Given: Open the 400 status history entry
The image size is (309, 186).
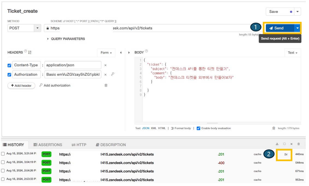Looking at the screenshot, I should coord(221,163).
